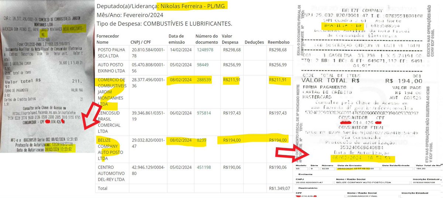Click the Total row label
Viewport: 443px width, 198px height.
[x=102, y=189]
